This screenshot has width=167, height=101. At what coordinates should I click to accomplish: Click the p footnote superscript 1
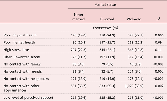[159, 18]
